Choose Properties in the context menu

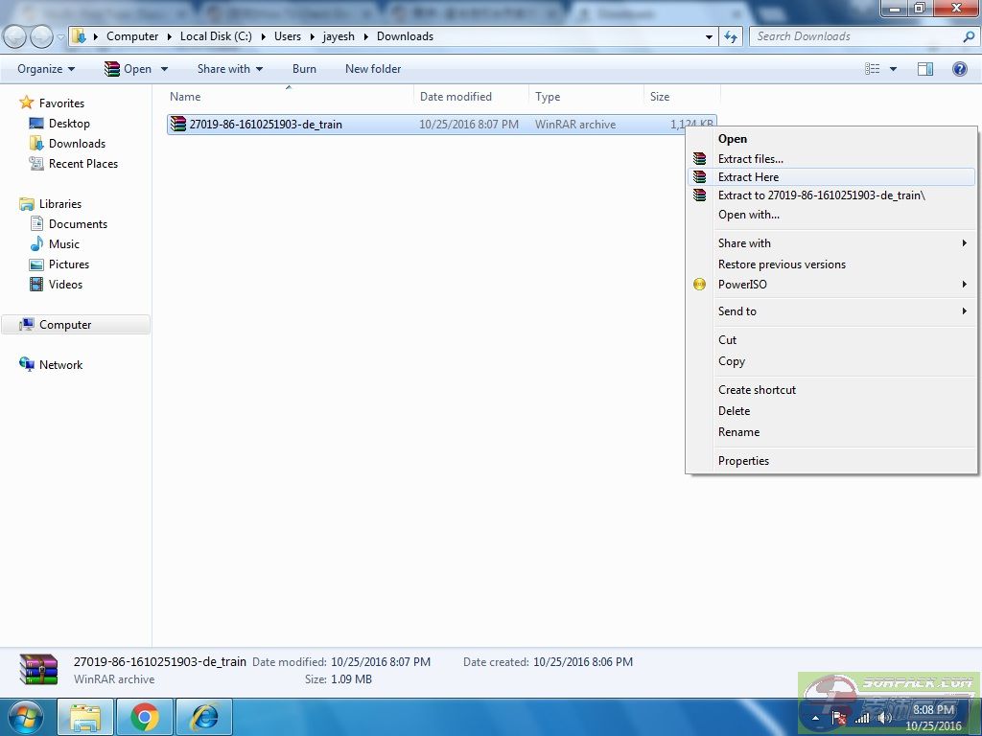pos(743,461)
